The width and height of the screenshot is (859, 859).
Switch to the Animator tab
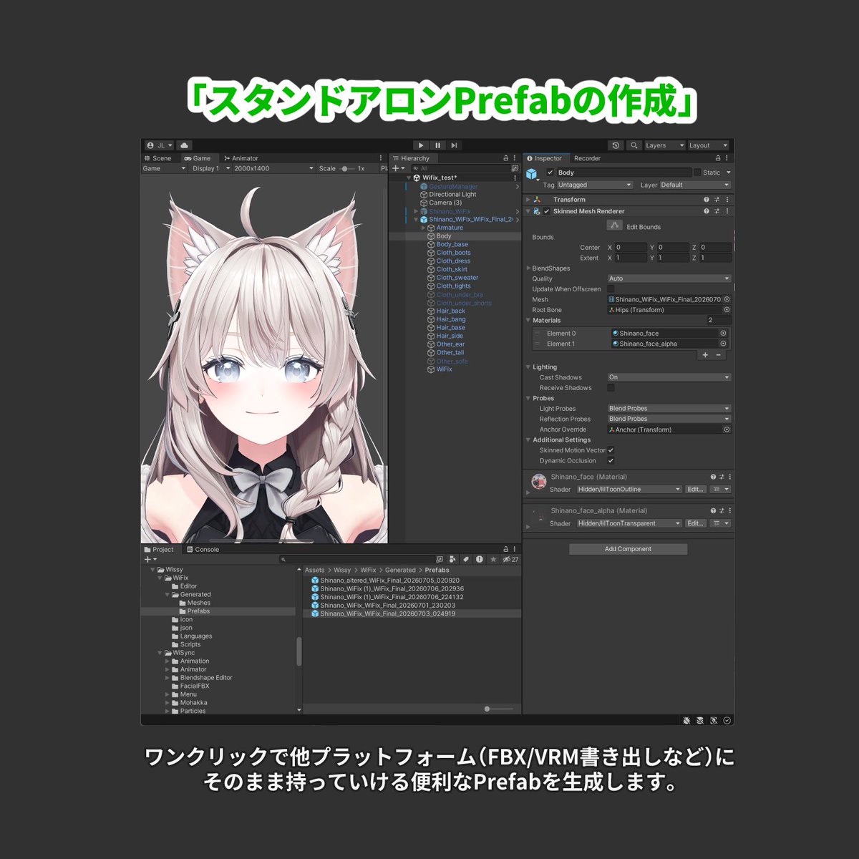(x=241, y=158)
